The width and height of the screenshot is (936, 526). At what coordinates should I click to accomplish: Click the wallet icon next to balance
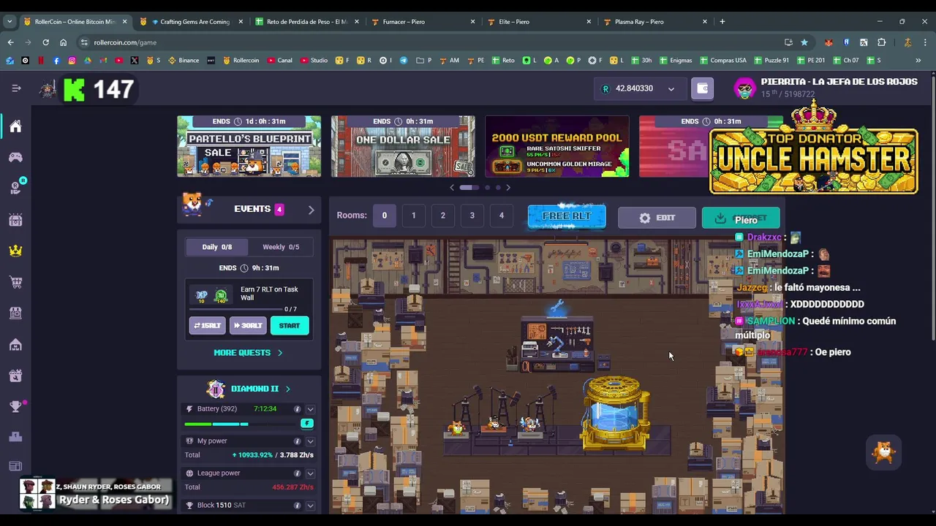click(x=702, y=88)
